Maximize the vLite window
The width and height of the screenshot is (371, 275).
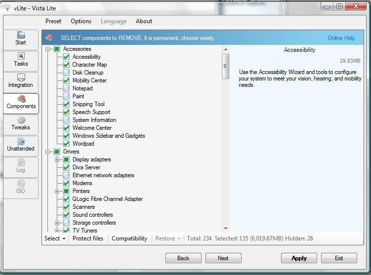coord(339,6)
